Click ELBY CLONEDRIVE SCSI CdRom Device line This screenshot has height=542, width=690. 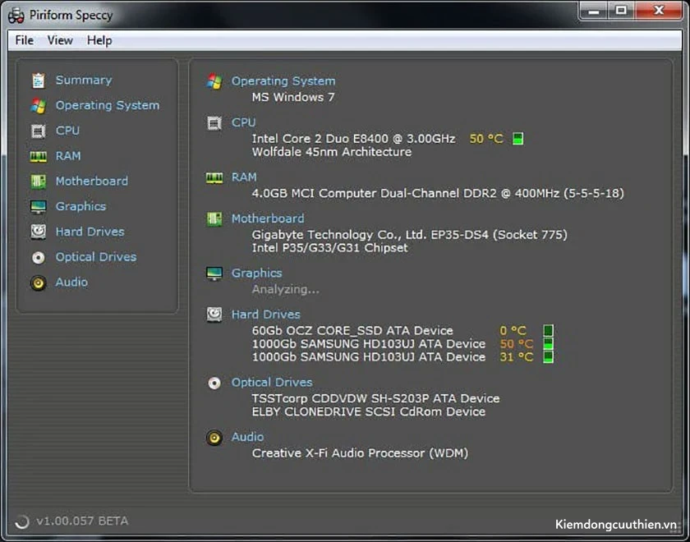point(368,411)
